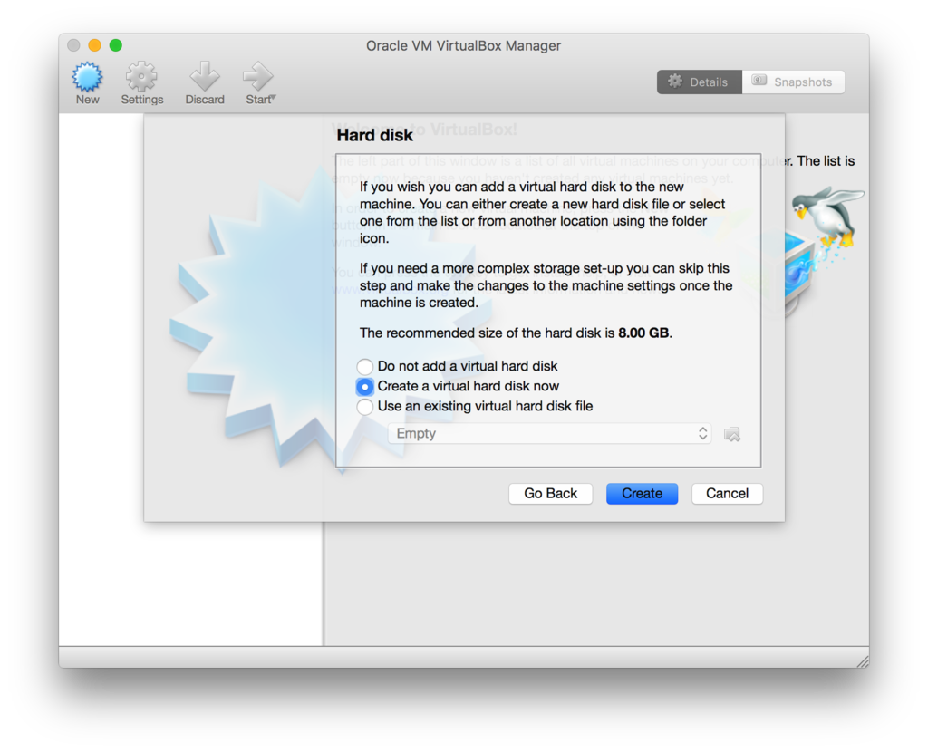Click the window resize grip in the corner
Screen dimensions: 928x752
point(863,661)
